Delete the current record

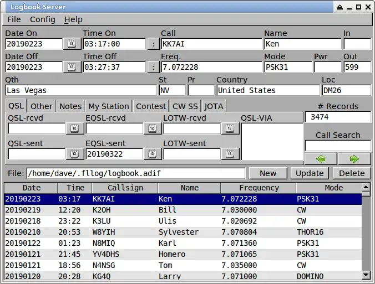coord(352,173)
